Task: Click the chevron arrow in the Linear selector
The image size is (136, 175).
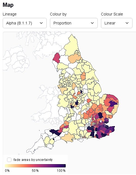Action: coord(127,23)
